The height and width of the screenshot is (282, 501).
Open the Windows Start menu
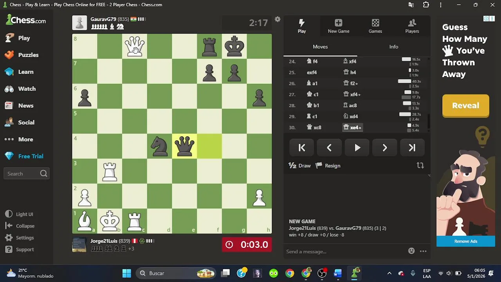[126, 273]
